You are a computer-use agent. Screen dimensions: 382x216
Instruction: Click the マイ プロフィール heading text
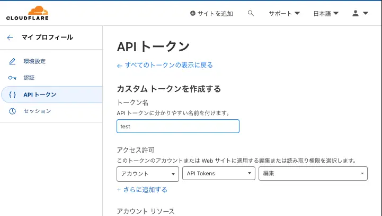coord(47,37)
